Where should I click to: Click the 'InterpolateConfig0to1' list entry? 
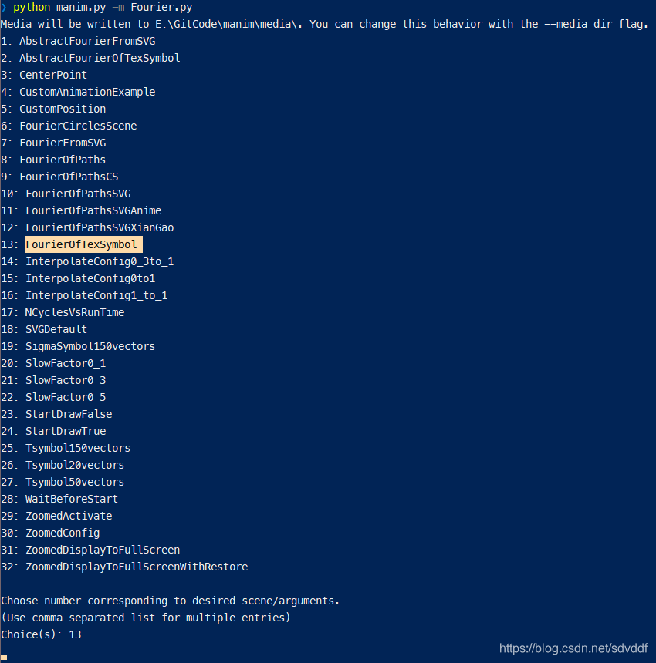(90, 278)
